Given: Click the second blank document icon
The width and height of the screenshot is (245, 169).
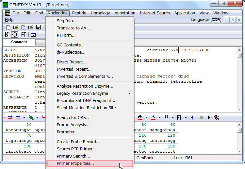Looking at the screenshot, I should [23, 27].
